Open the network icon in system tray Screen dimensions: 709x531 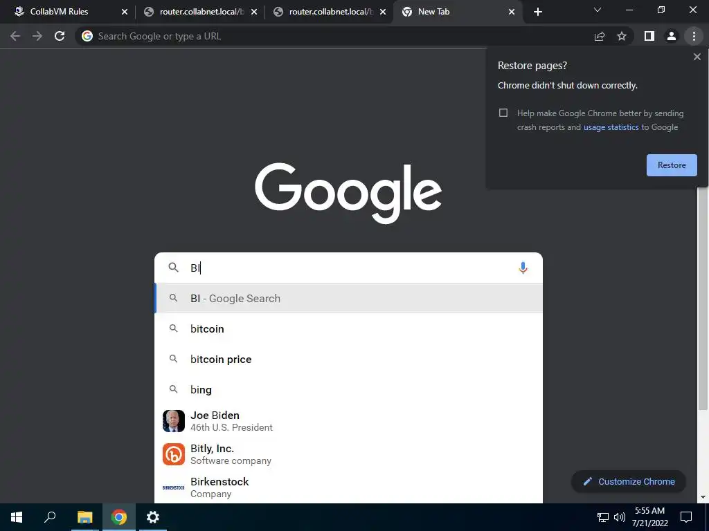pos(603,517)
